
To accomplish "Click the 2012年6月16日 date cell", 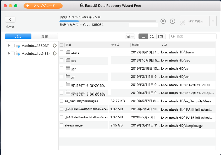I will 145,52.
